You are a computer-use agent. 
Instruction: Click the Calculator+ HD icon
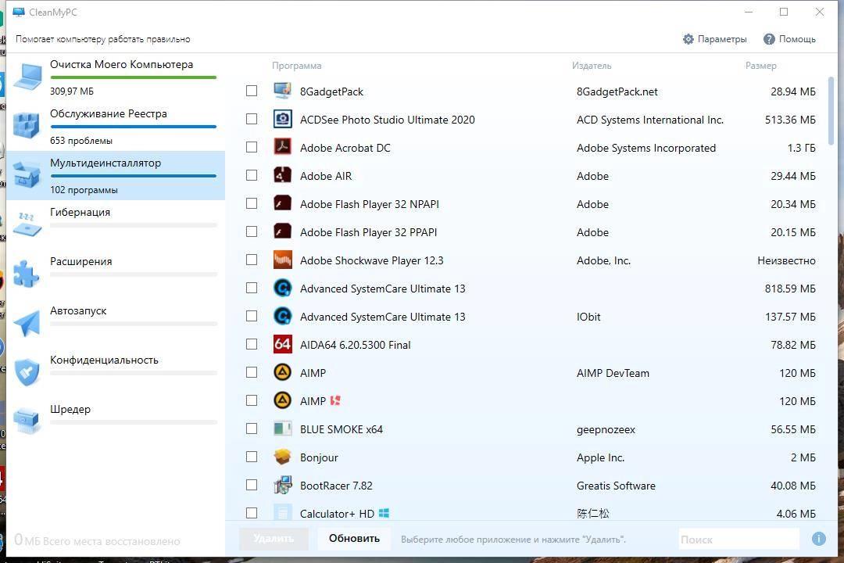pyautogui.click(x=283, y=513)
